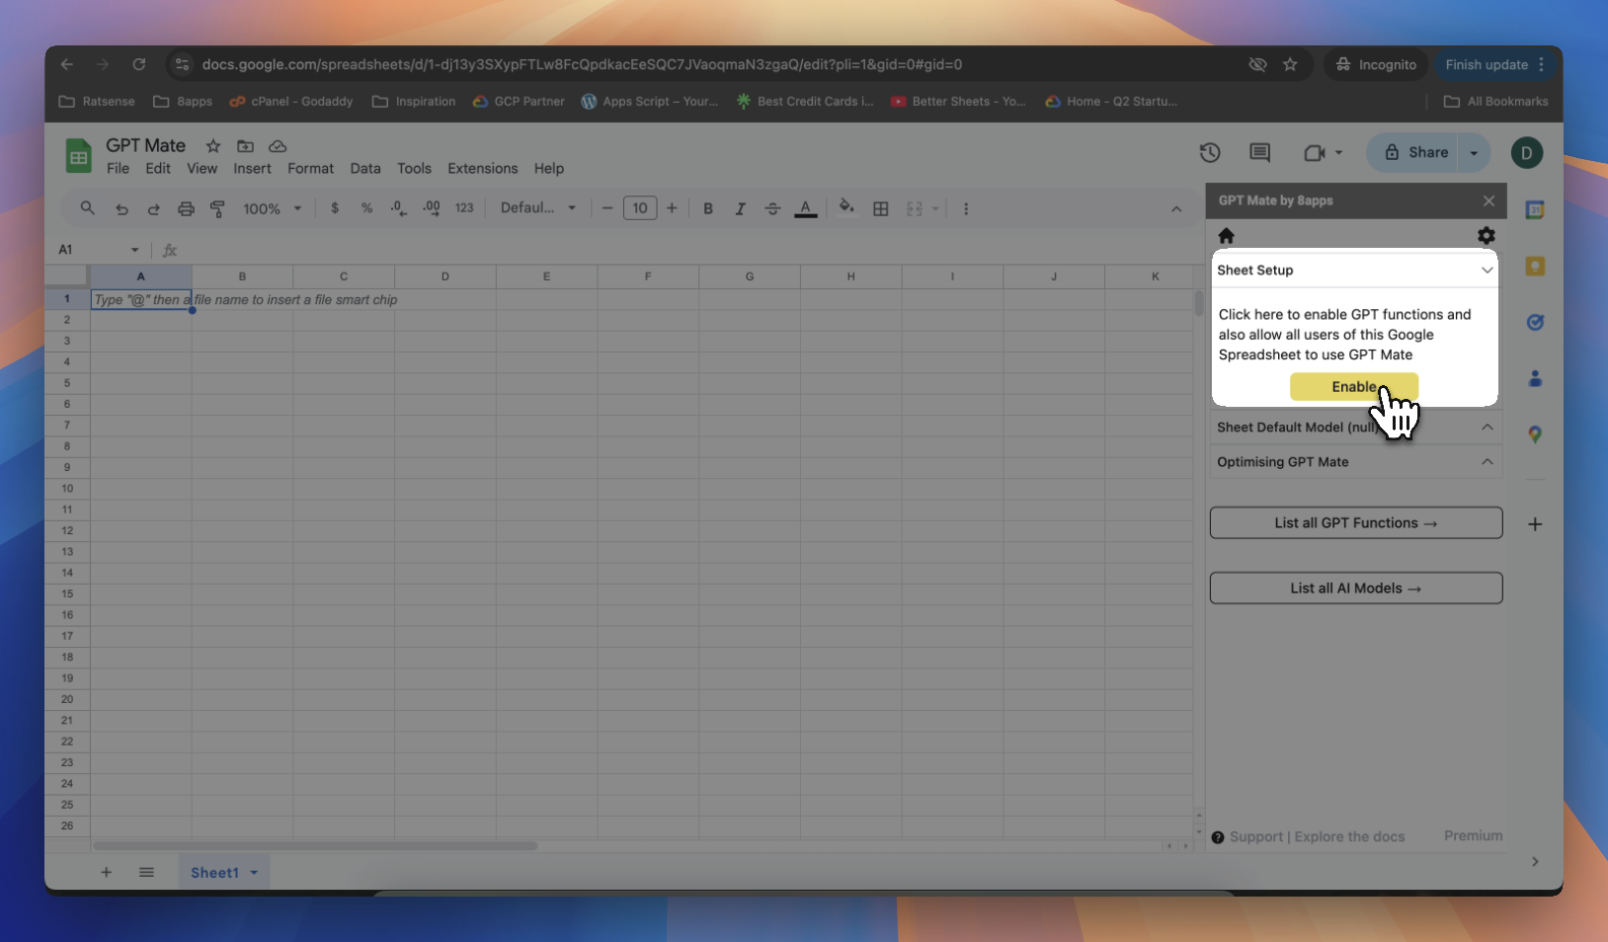This screenshot has height=942, width=1608.
Task: Collapse the Sheet Setup section
Action: 1487,271
